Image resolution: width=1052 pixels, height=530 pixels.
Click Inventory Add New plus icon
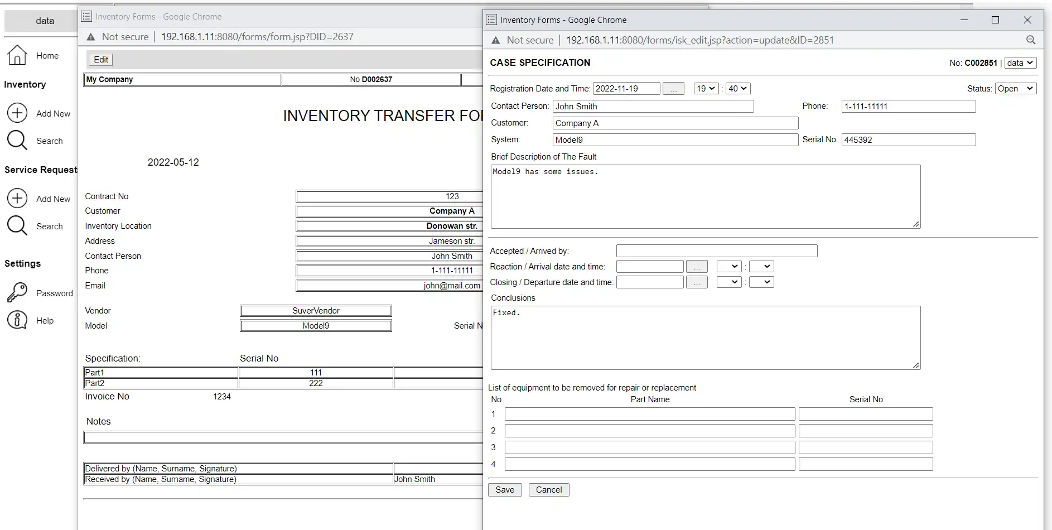[17, 113]
